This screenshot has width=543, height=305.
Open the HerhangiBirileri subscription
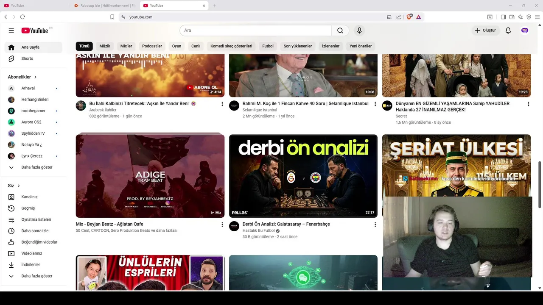pyautogui.click(x=34, y=100)
